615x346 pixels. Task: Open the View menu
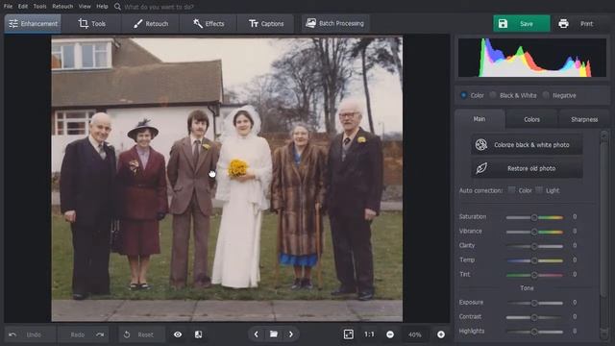(85, 7)
